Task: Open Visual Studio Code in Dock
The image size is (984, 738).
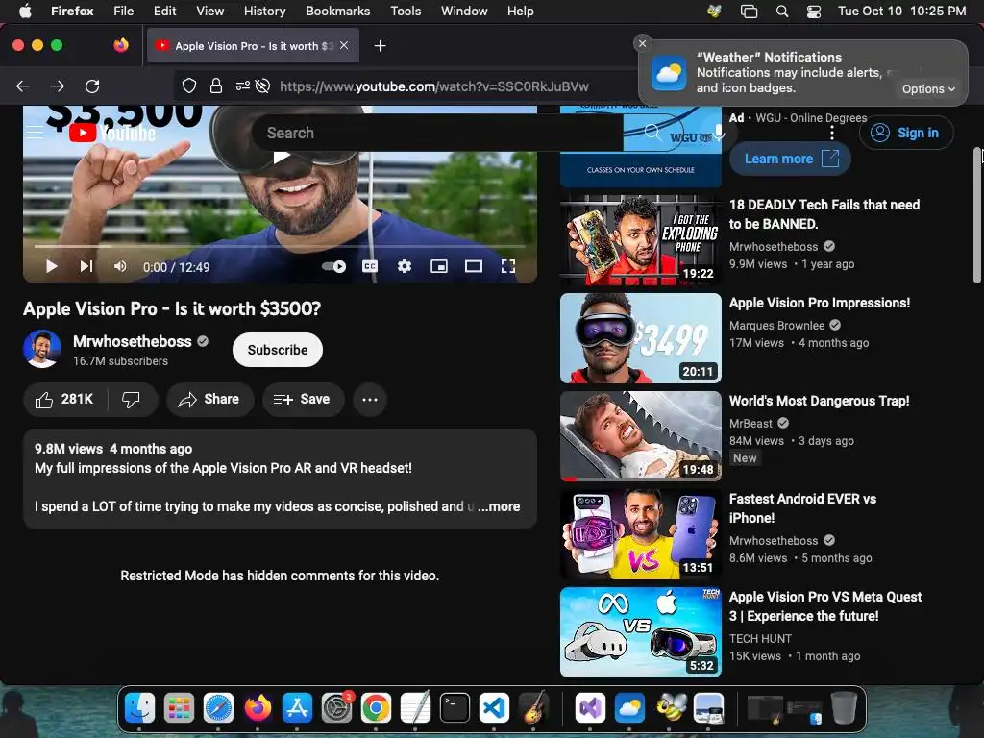Action: pyautogui.click(x=495, y=708)
